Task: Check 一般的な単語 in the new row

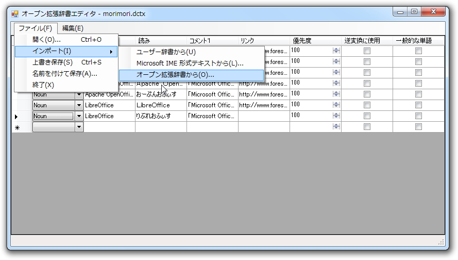Action: coord(418,127)
